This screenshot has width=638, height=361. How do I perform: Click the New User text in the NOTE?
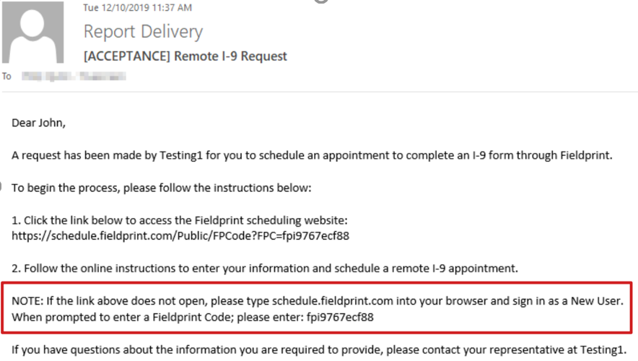pos(596,301)
